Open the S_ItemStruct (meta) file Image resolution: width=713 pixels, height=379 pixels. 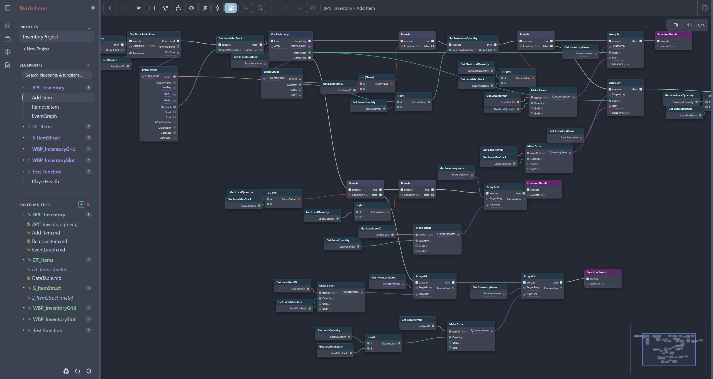pos(52,298)
